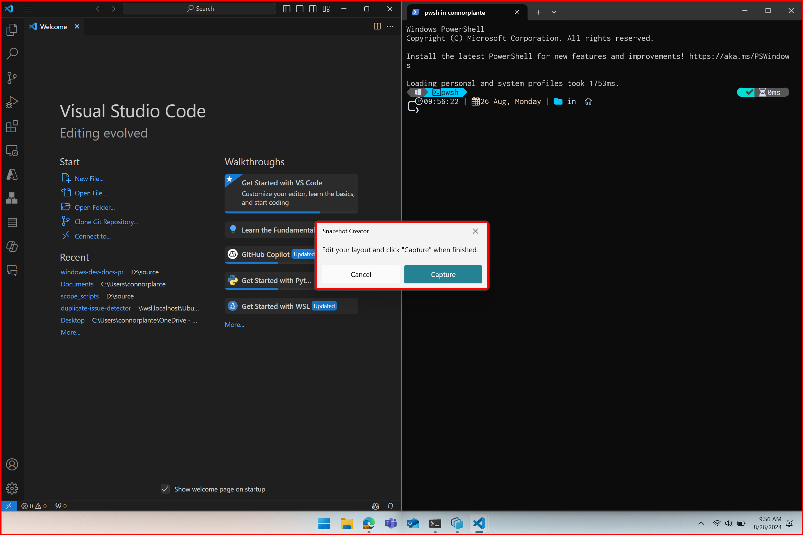Select windows-dev-docs-pr recent project
803x535 pixels.
pos(91,272)
